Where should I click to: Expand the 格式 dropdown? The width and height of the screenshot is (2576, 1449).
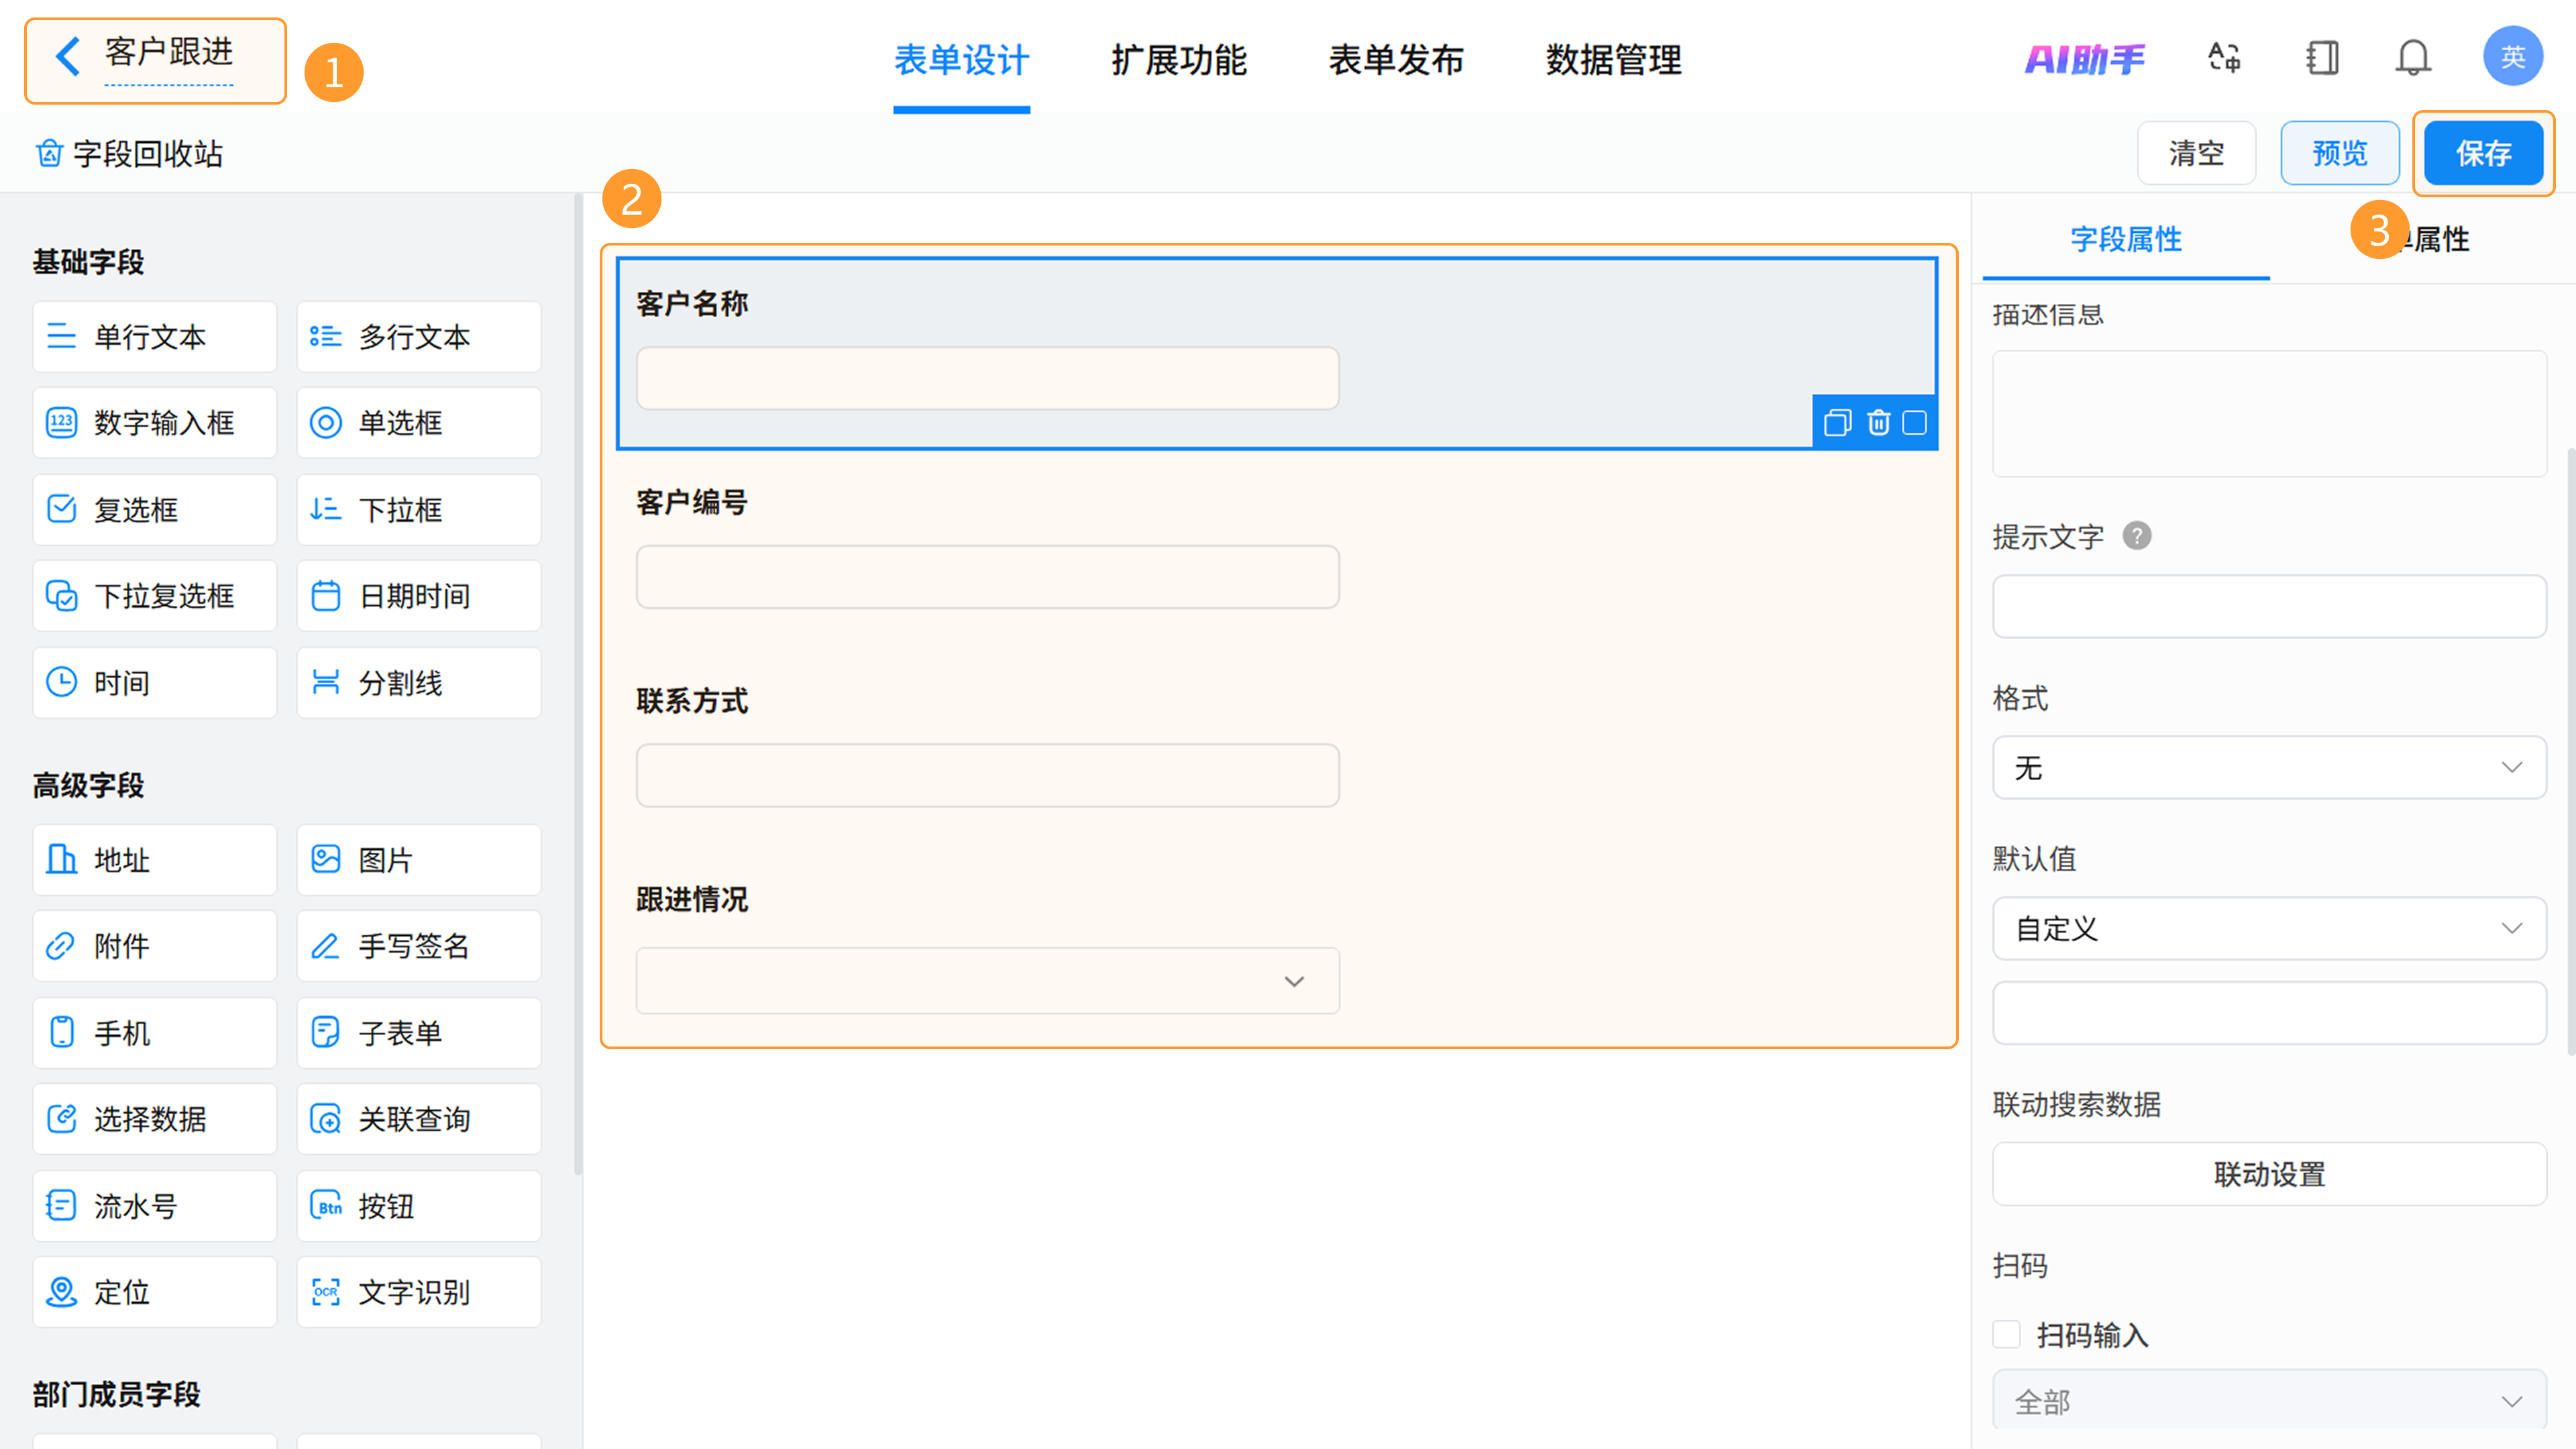pos(2269,767)
